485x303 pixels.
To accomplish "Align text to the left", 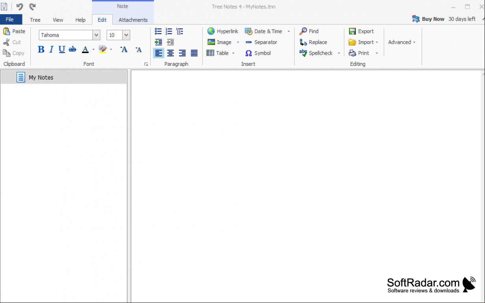I will [x=158, y=53].
